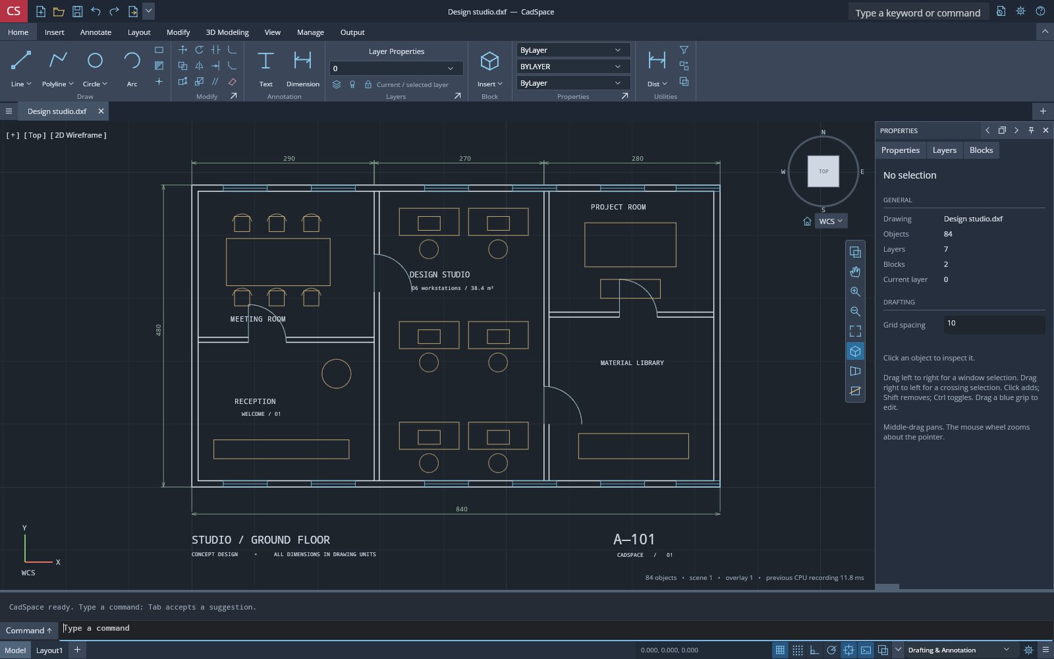Screen dimensions: 1054x659
Task: Create a new drawing from quick access toolbar
Action: coord(40,11)
